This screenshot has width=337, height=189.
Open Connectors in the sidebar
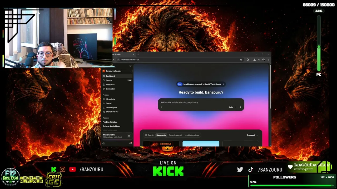[117, 89]
